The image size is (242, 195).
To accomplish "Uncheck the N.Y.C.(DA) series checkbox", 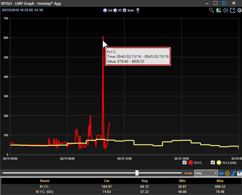I will point(213,162).
